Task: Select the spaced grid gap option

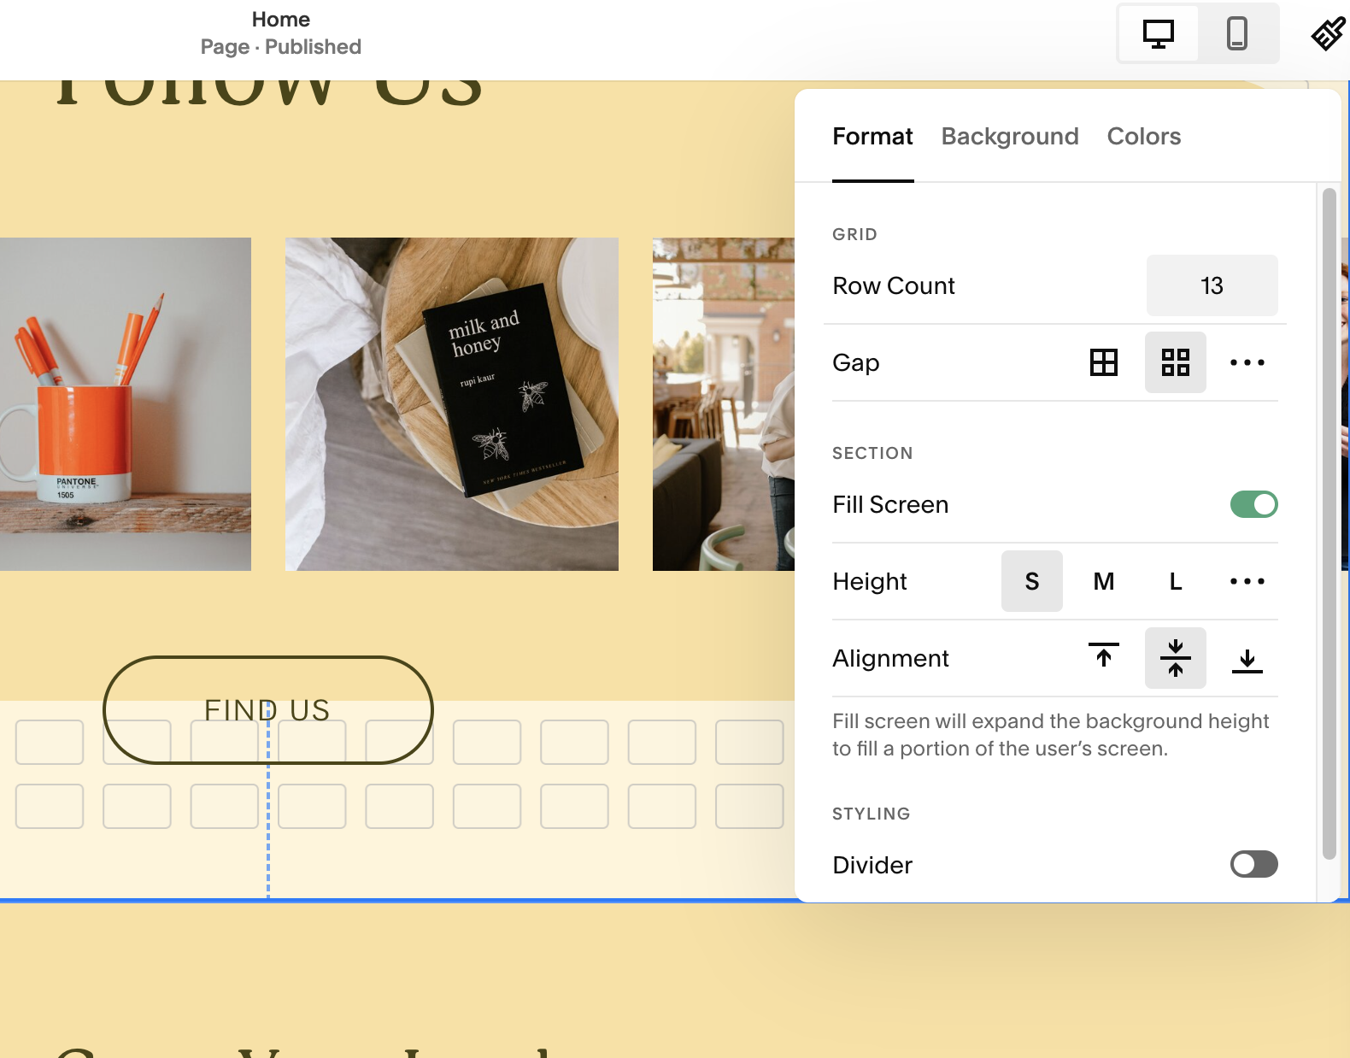Action: coord(1176,362)
